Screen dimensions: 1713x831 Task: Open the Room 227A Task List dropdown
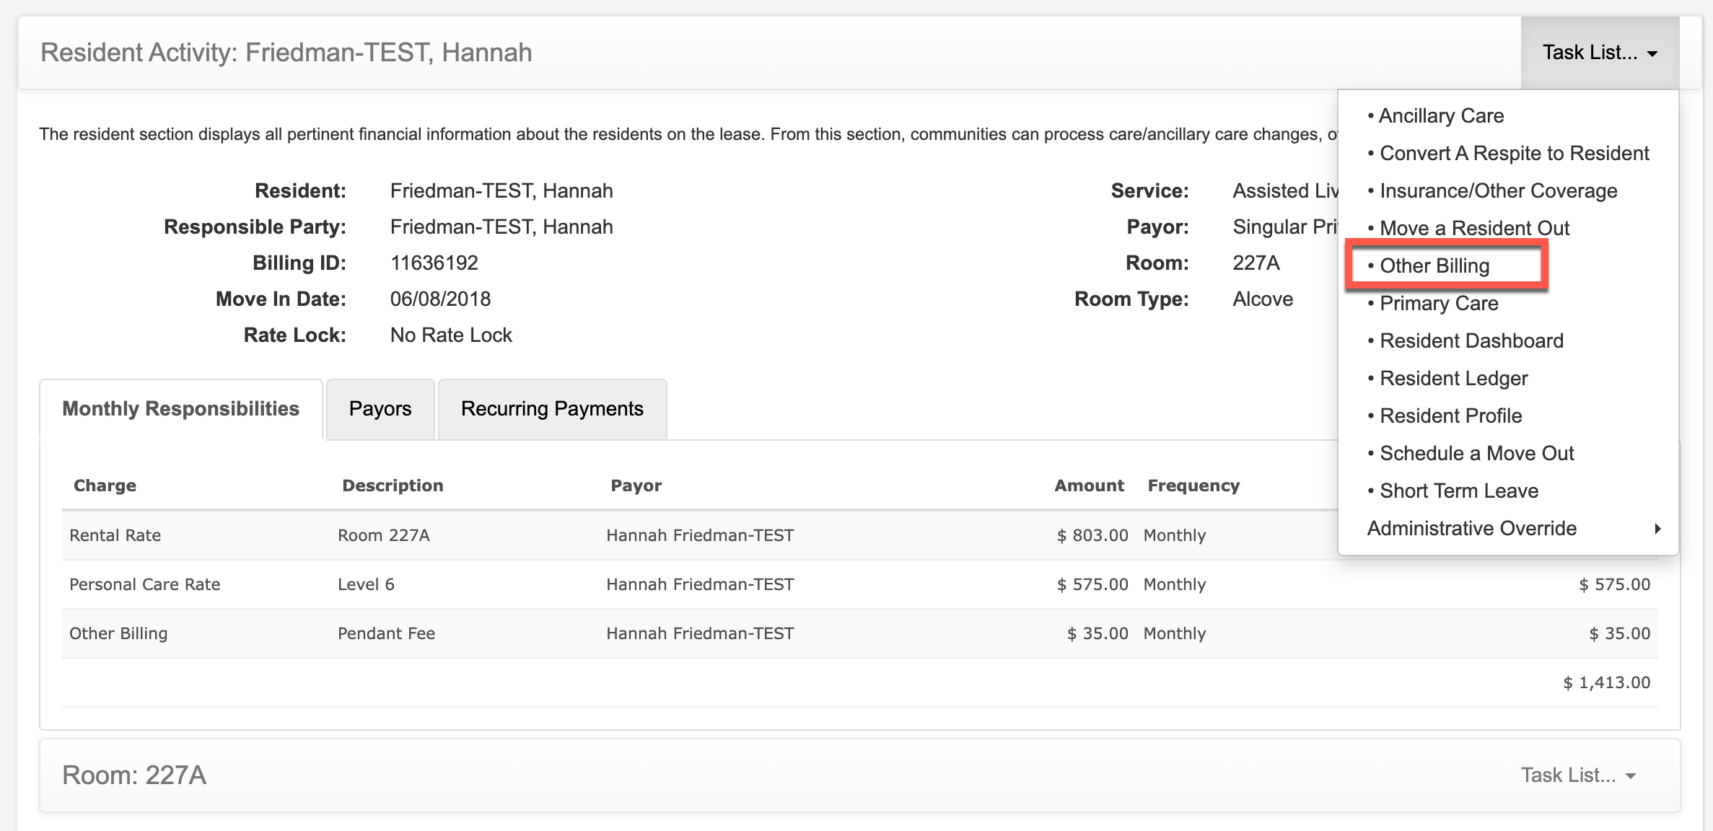1577,775
